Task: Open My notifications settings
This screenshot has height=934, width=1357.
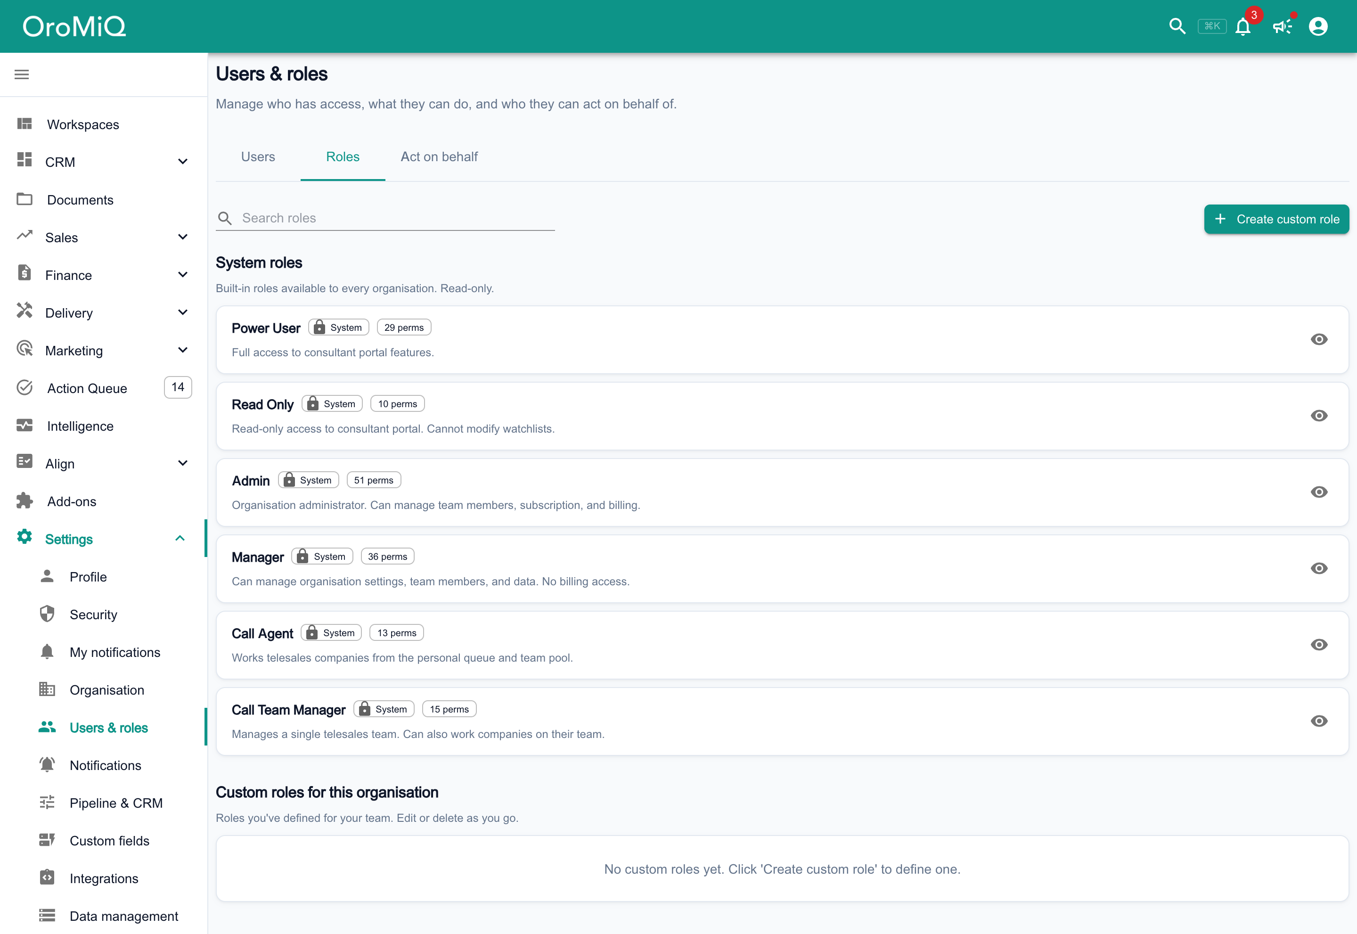Action: click(104, 652)
